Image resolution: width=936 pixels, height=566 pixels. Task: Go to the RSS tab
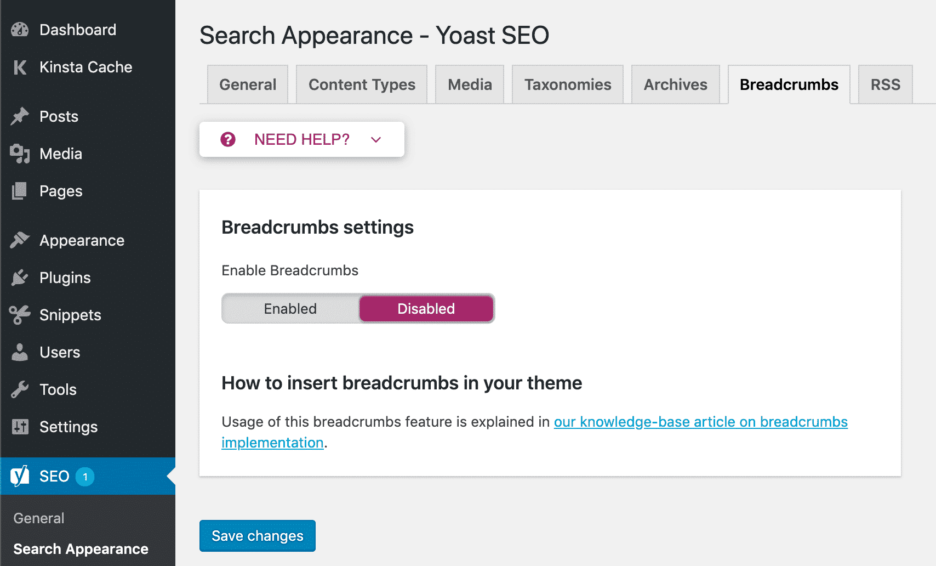click(x=885, y=84)
